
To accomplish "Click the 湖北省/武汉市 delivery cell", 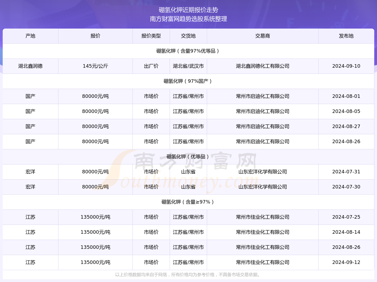I will 188,66.
